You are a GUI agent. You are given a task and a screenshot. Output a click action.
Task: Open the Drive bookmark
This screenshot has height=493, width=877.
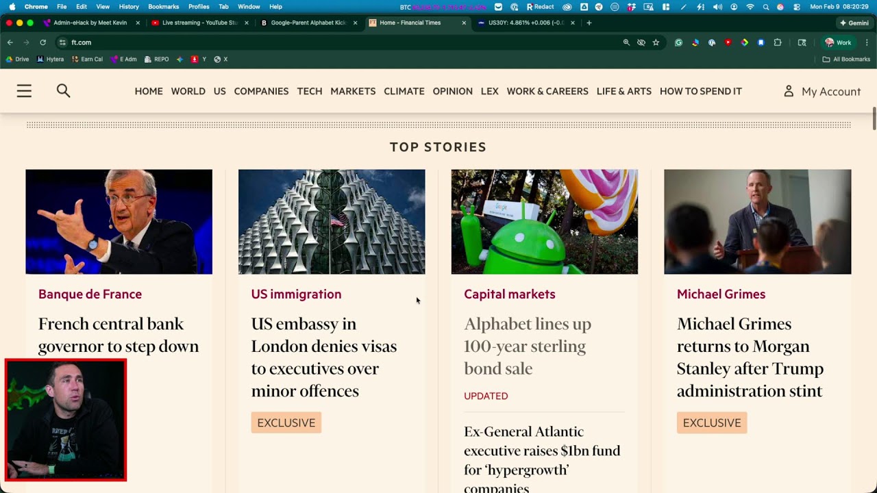[x=18, y=60]
